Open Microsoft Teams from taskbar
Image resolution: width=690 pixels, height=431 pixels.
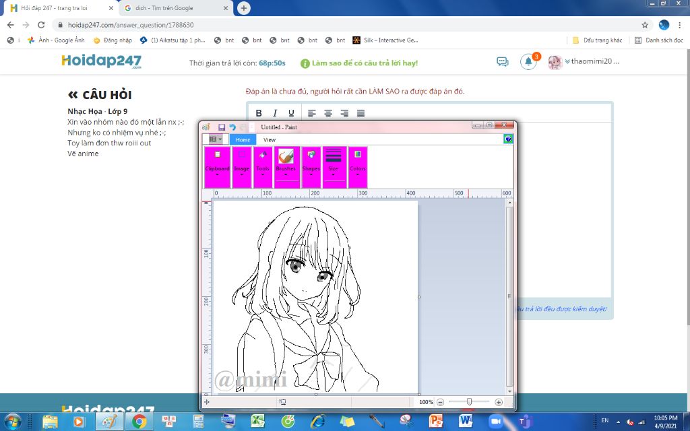pos(525,422)
